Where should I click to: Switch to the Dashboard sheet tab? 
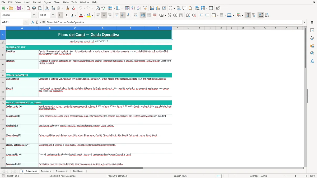79,171
